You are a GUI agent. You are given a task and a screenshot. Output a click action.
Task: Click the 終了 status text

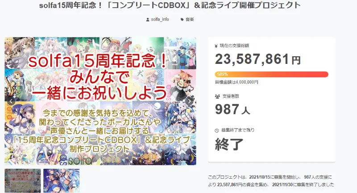tap(229, 144)
